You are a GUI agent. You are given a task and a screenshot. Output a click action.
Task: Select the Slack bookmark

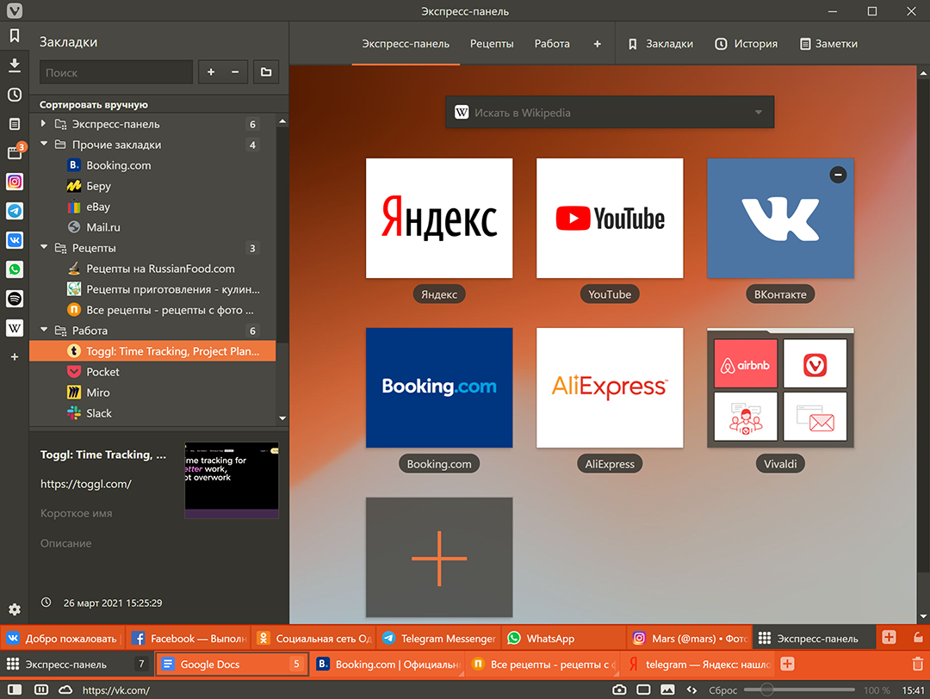coord(152,413)
